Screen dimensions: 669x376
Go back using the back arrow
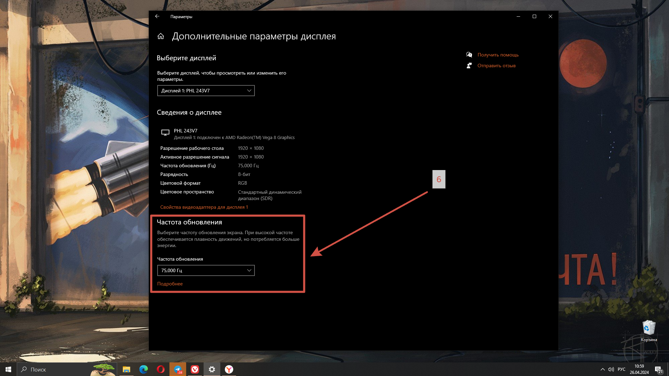(x=157, y=16)
